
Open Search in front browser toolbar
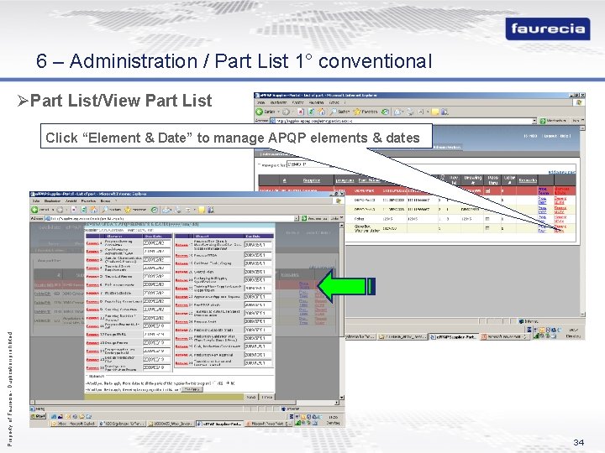pyautogui.click(x=112, y=210)
